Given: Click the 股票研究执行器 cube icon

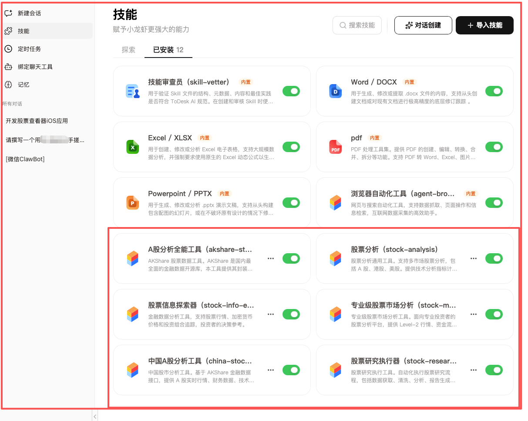Looking at the screenshot, I should [336, 370].
